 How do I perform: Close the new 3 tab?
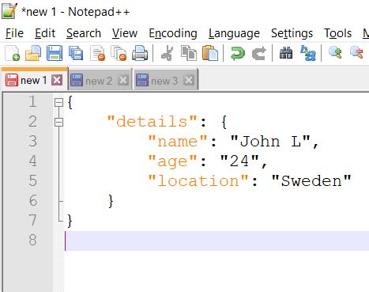(x=189, y=80)
